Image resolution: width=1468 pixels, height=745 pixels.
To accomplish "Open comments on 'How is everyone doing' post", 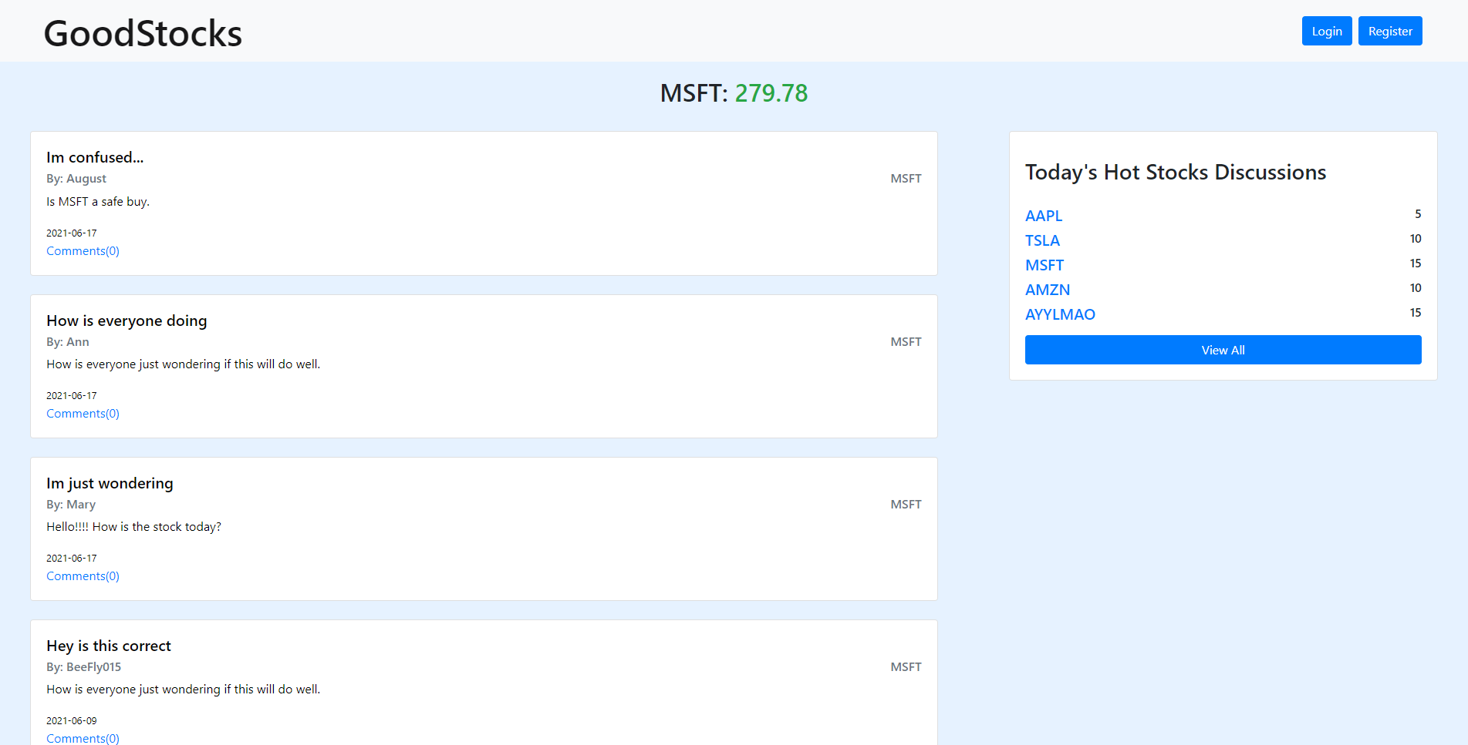I will pyautogui.click(x=83, y=414).
